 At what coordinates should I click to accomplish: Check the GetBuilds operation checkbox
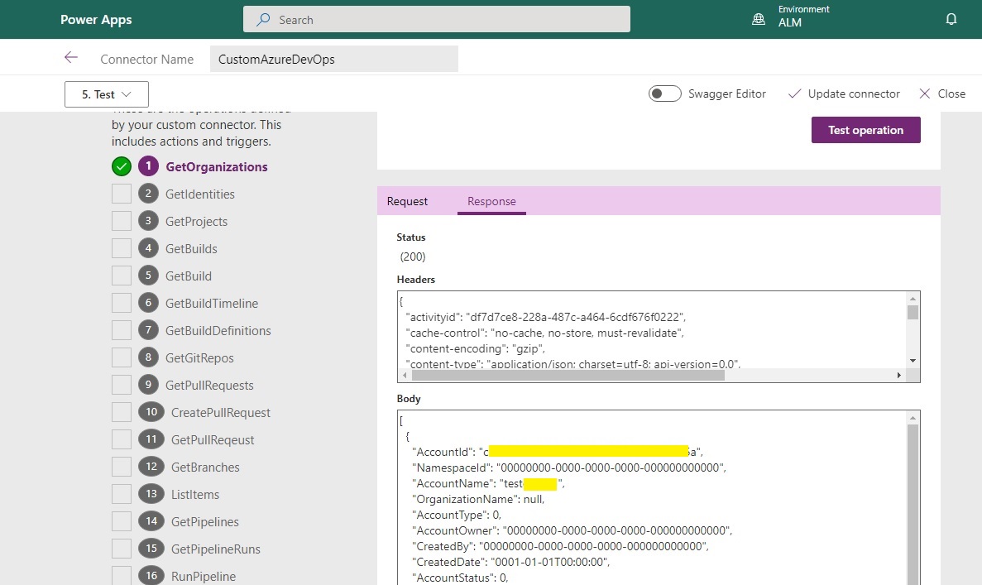121,248
